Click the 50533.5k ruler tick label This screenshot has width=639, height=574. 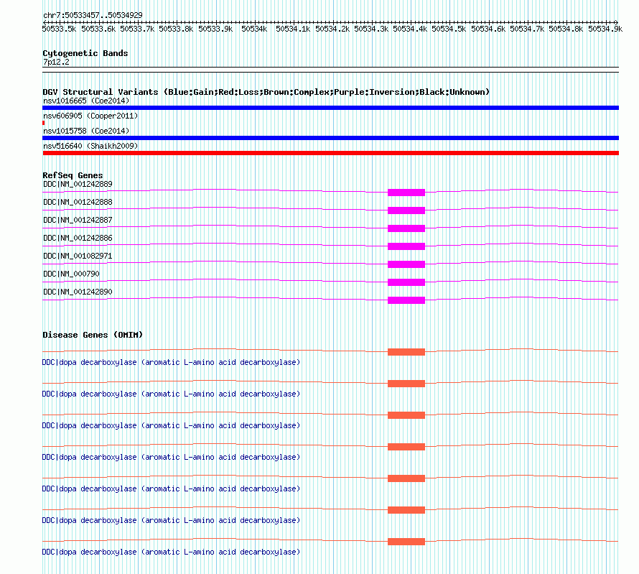pos(59,29)
